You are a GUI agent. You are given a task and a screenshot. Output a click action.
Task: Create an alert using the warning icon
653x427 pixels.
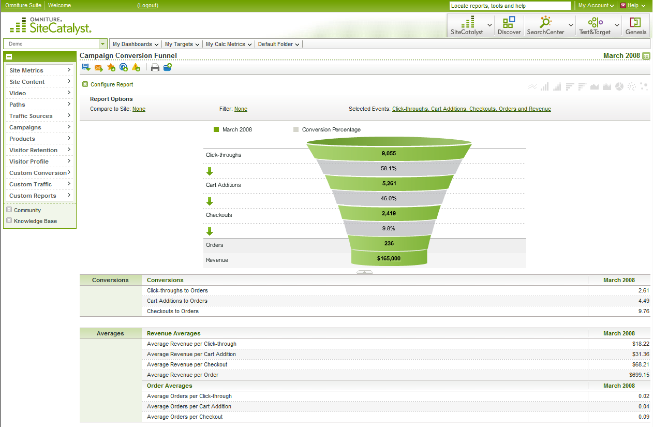point(136,67)
